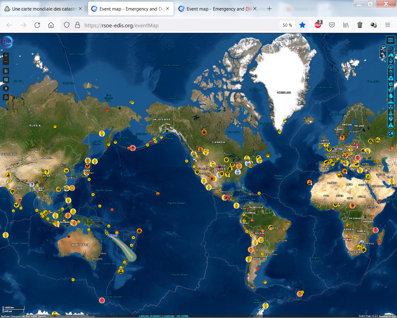397x318 pixels.
Task: Open the Firefox library menu
Action: coord(346,25)
